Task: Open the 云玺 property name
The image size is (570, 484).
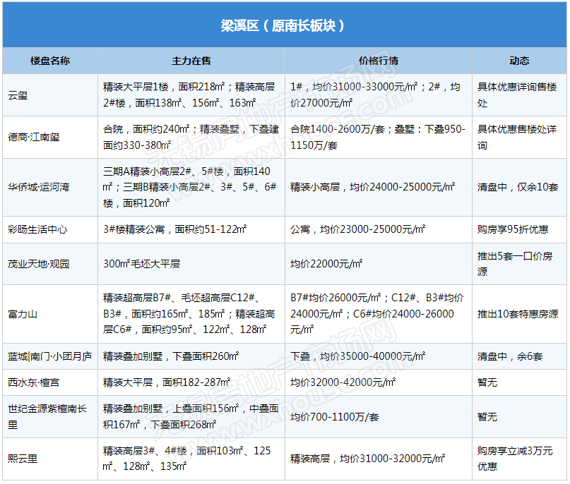Action: (18, 95)
